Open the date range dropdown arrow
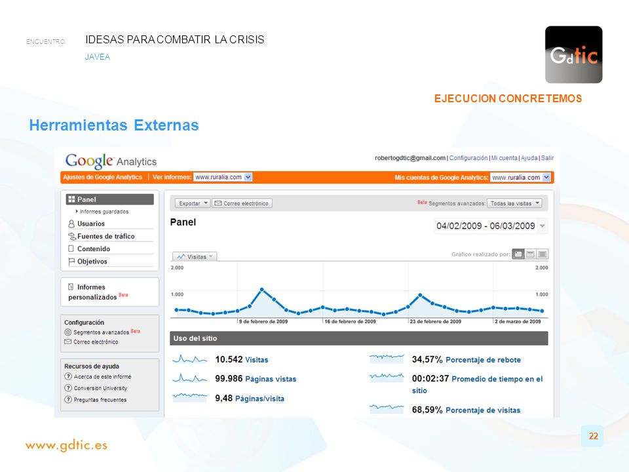629x472 pixels. click(x=543, y=226)
